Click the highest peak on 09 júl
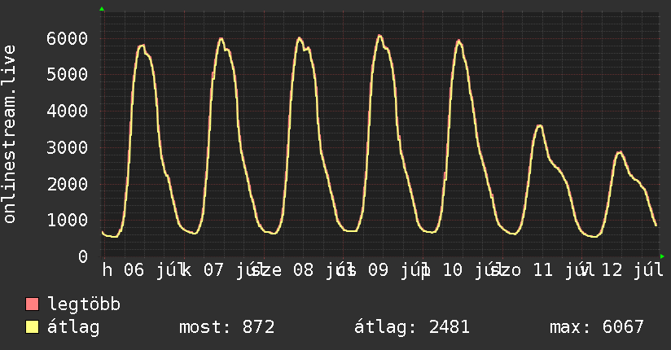Viewport: 671px width, 350px height. tap(379, 36)
